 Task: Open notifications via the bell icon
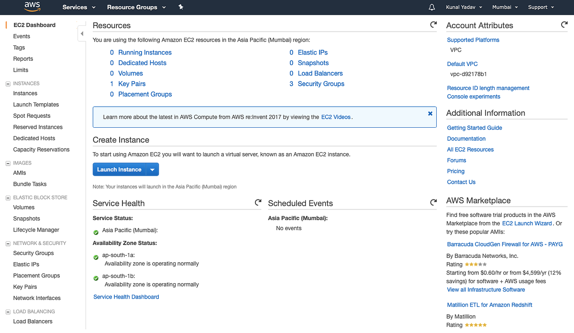click(431, 7)
